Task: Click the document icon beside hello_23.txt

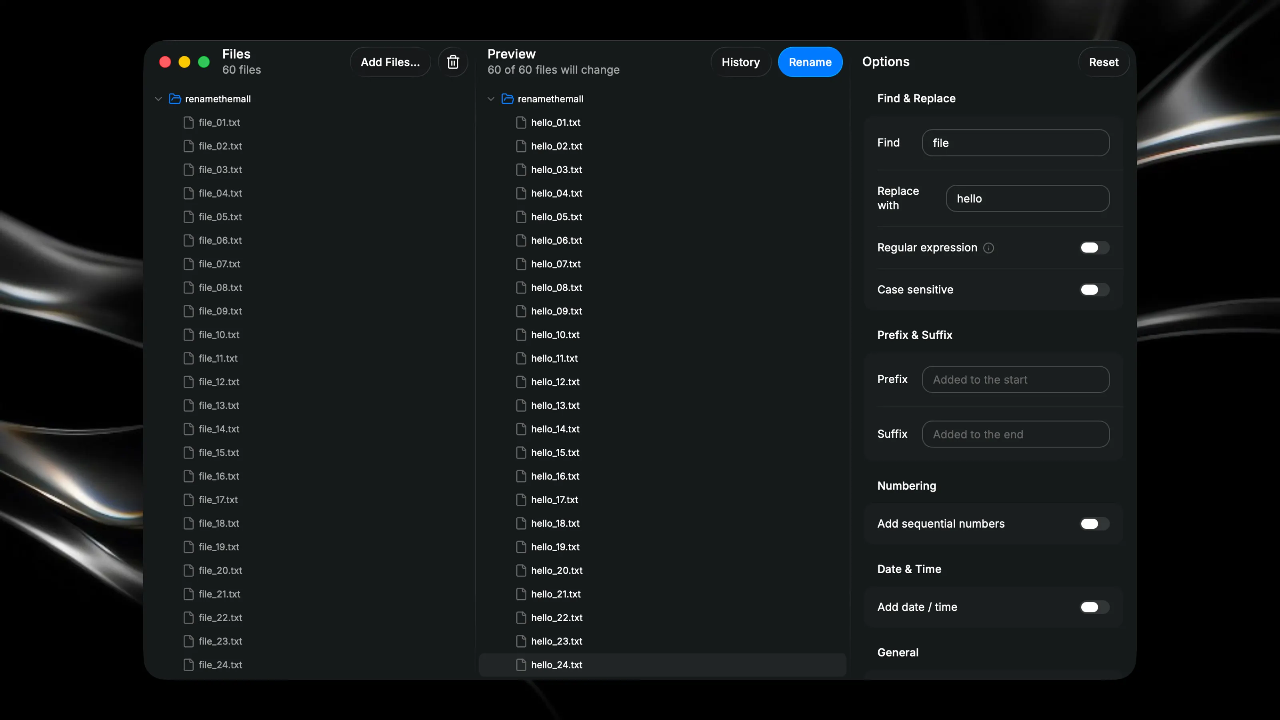Action: pos(521,642)
